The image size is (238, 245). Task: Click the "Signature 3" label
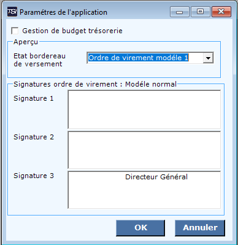point(34,176)
